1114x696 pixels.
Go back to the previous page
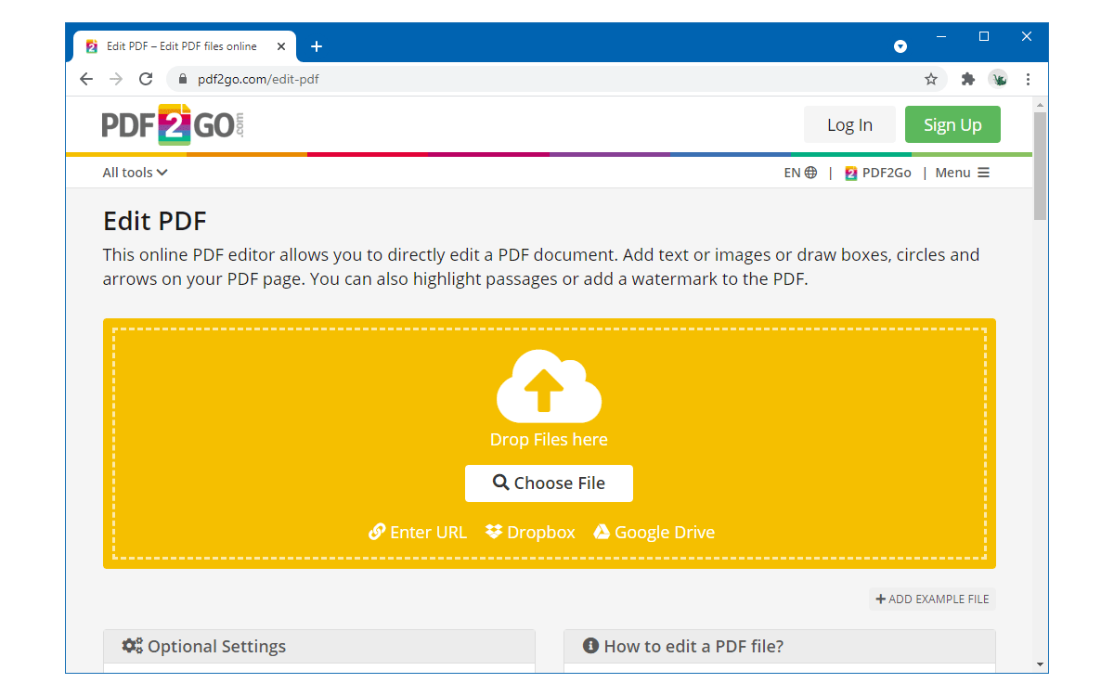[86, 80]
